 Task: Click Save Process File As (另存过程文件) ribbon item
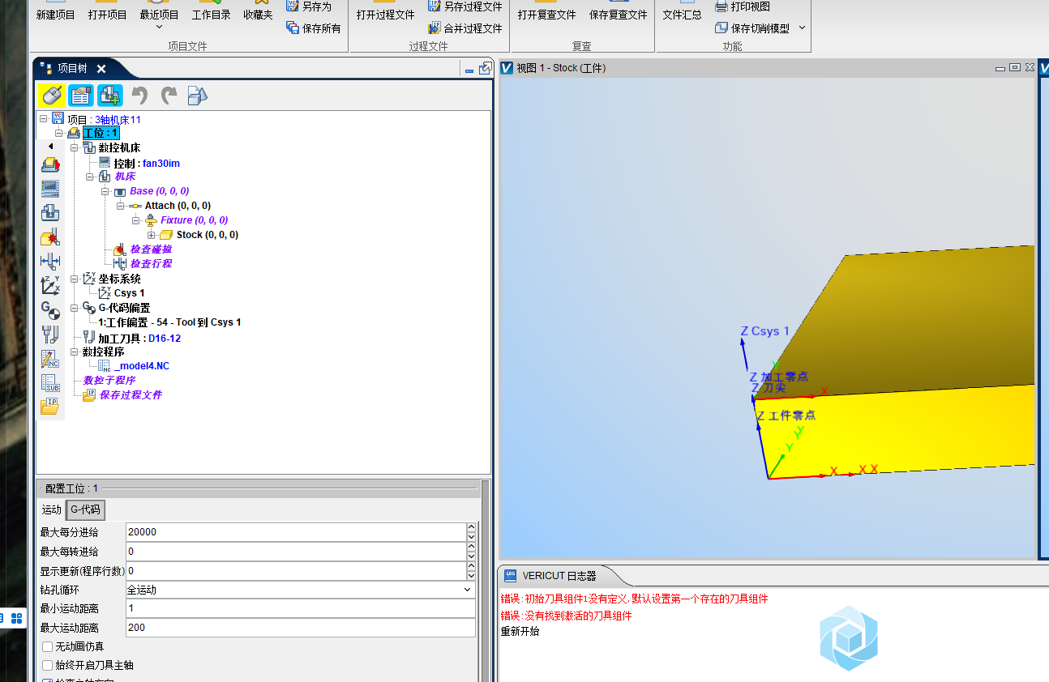[465, 6]
